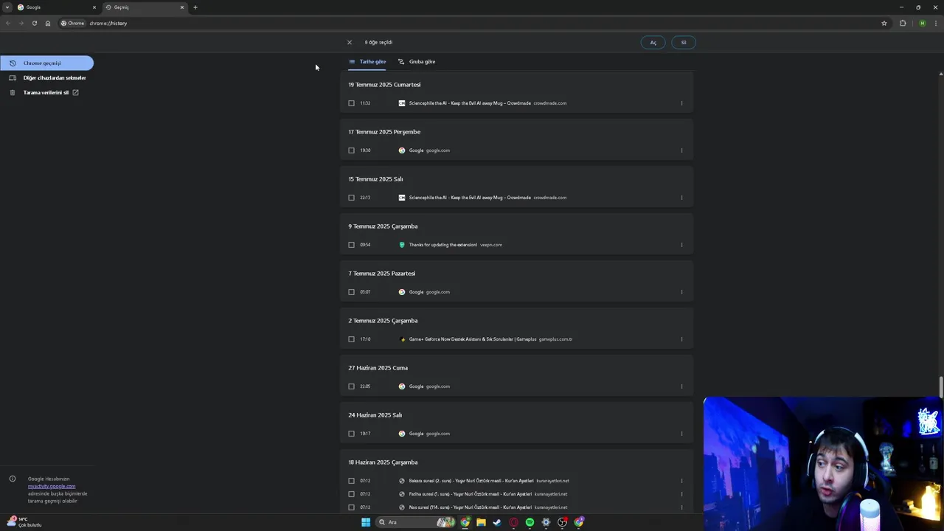Open the myactivity.google.com link

tap(52, 487)
